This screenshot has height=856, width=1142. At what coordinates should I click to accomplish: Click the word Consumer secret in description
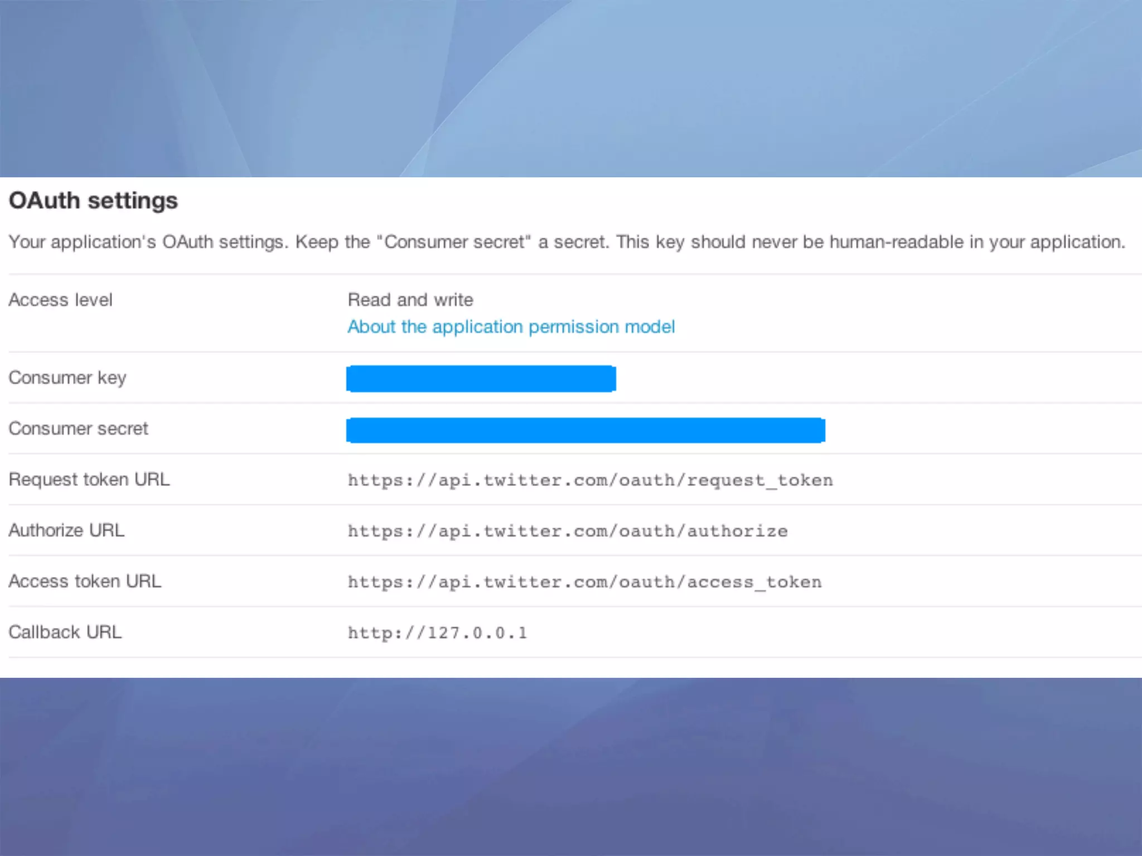tap(454, 242)
